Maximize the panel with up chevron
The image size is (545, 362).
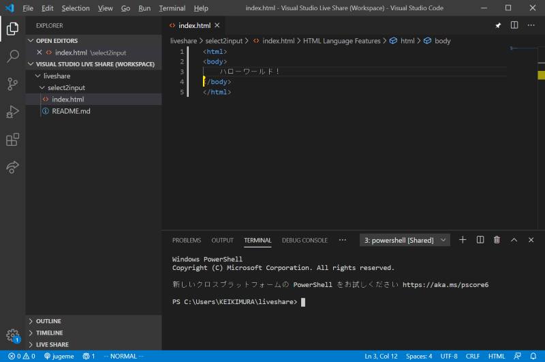(x=514, y=240)
